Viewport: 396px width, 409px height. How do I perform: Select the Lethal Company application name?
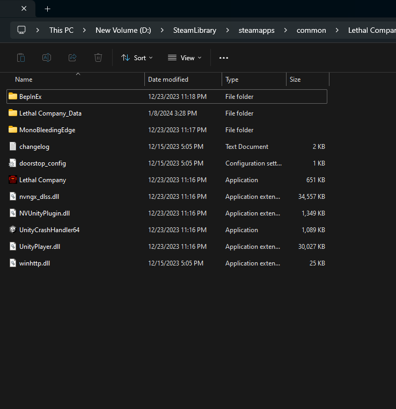coord(43,180)
